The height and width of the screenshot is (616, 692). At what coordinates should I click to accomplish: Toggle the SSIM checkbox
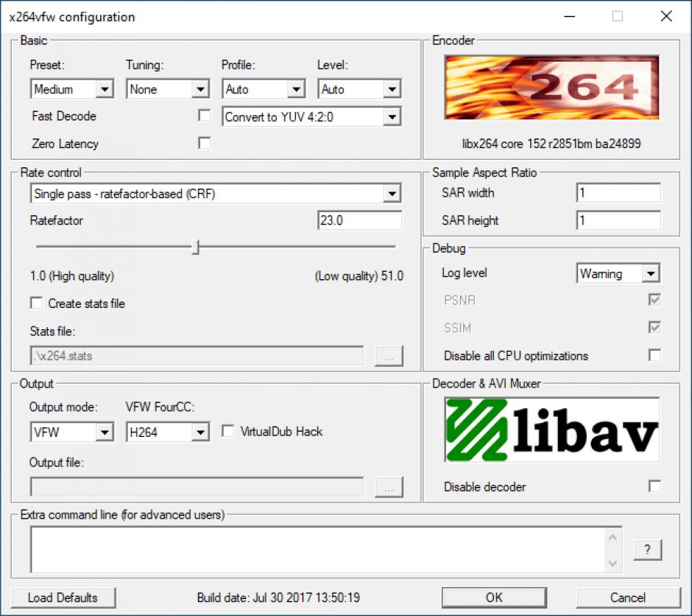pyautogui.click(x=654, y=327)
